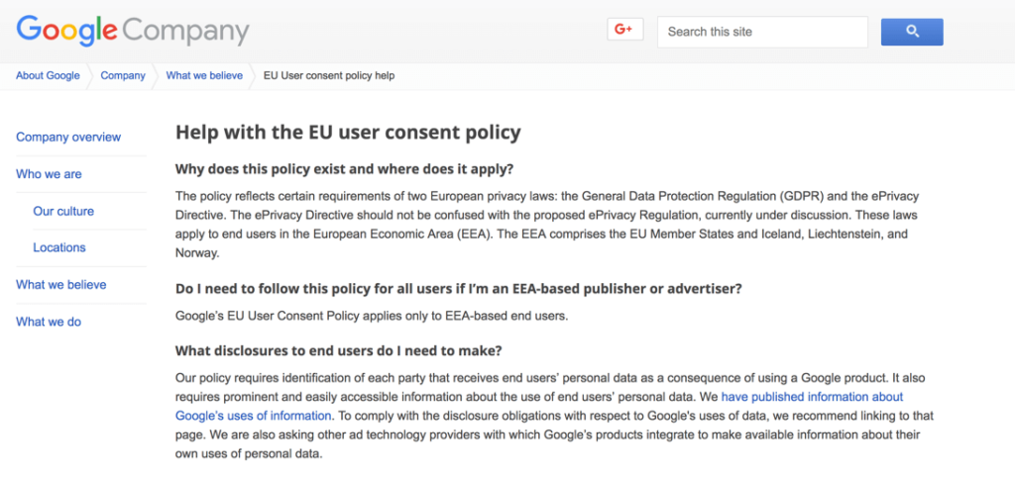Image resolution: width=1015 pixels, height=477 pixels.
Task: Go to About Google breadcrumb
Action: click(x=48, y=75)
